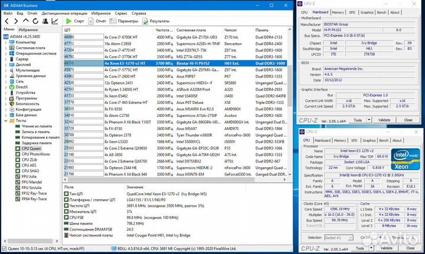Switch to Bench tab in lower CPU-Z window
Screen dimensions: 425x254
(x=384, y=141)
